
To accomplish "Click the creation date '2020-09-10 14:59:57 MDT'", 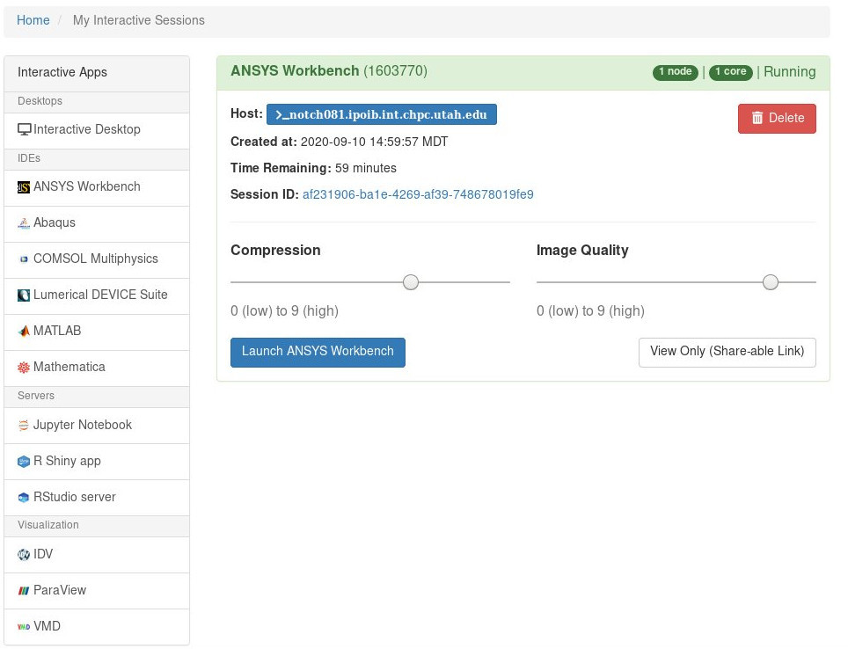I will 374,142.
